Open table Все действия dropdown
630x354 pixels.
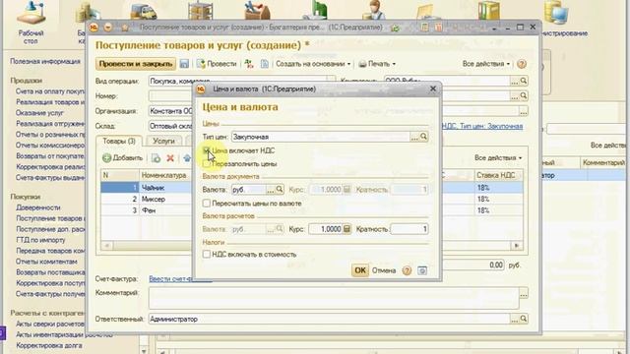pos(498,157)
